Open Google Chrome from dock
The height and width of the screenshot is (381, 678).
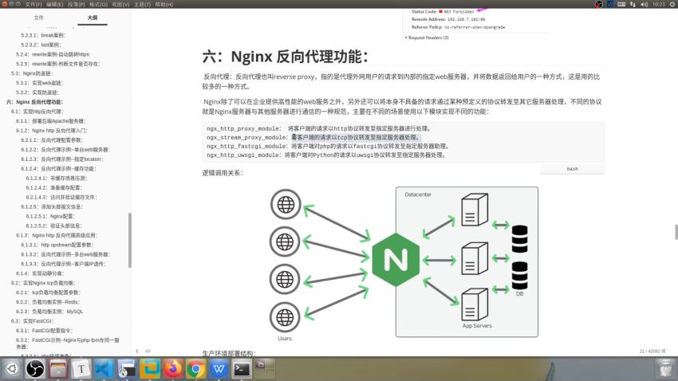pos(196,368)
